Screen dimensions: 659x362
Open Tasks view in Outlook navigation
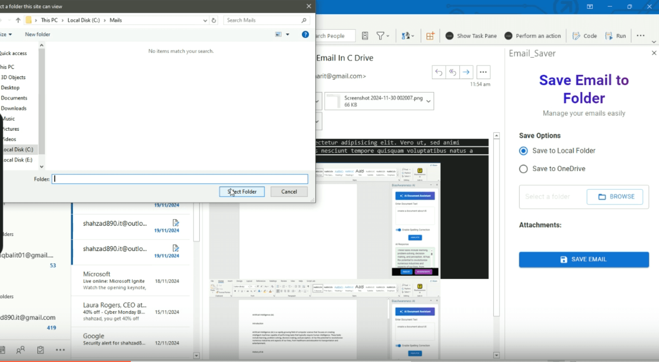(40, 350)
